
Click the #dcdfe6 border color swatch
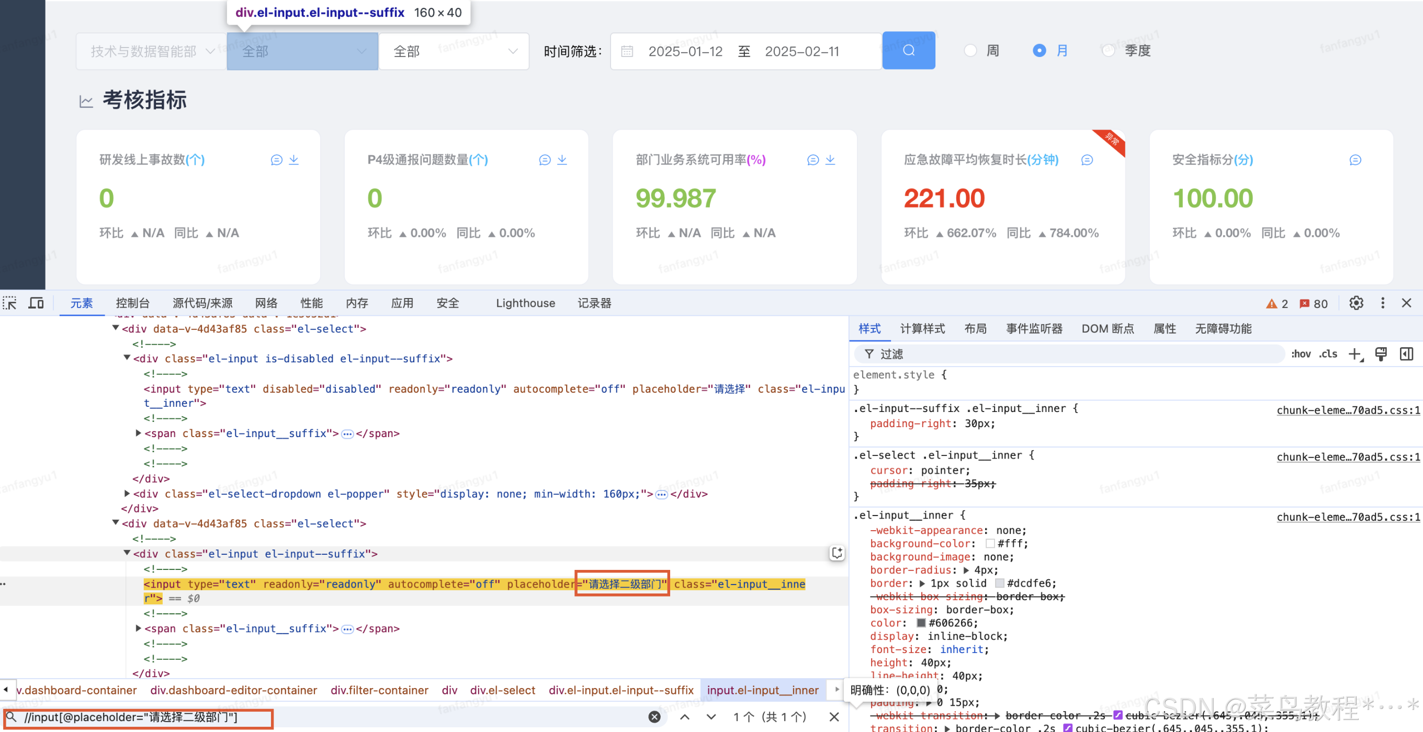tap(999, 583)
